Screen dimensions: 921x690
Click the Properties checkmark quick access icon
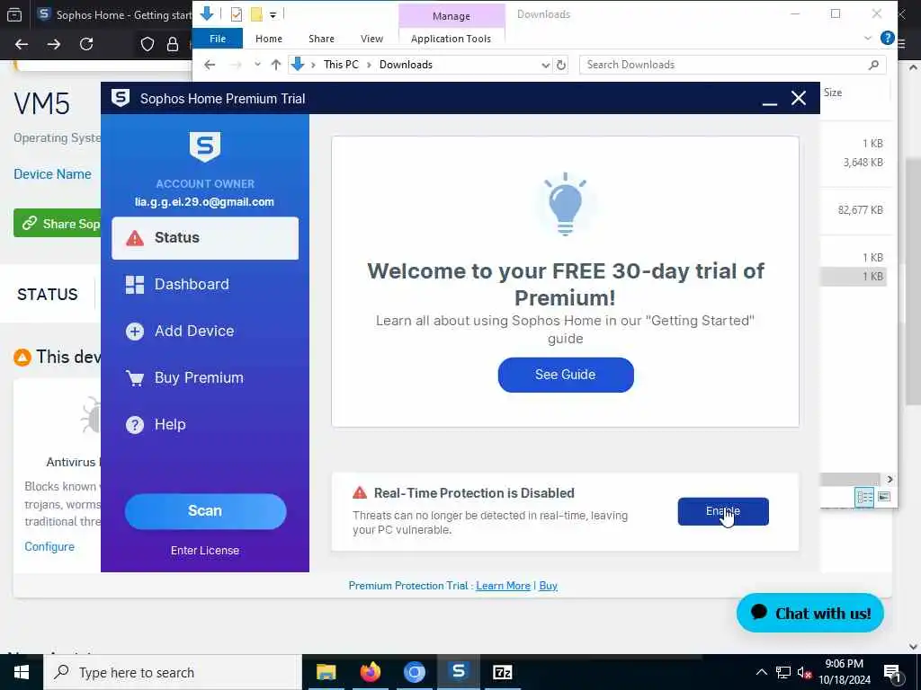pos(237,14)
